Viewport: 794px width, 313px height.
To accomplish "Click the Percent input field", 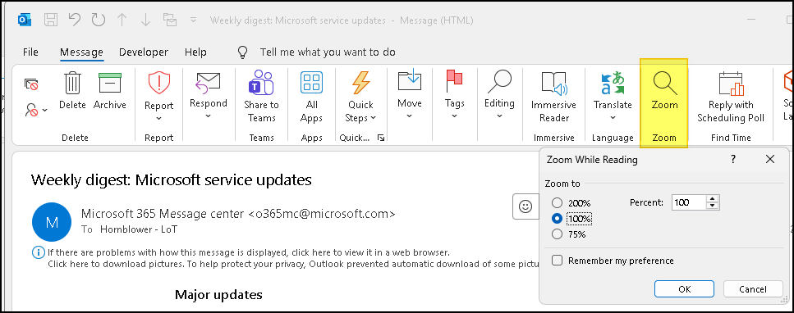I will pos(689,202).
